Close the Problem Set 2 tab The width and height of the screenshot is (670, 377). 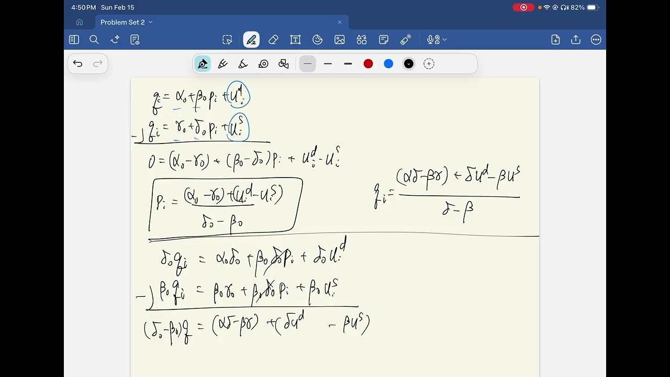point(340,22)
